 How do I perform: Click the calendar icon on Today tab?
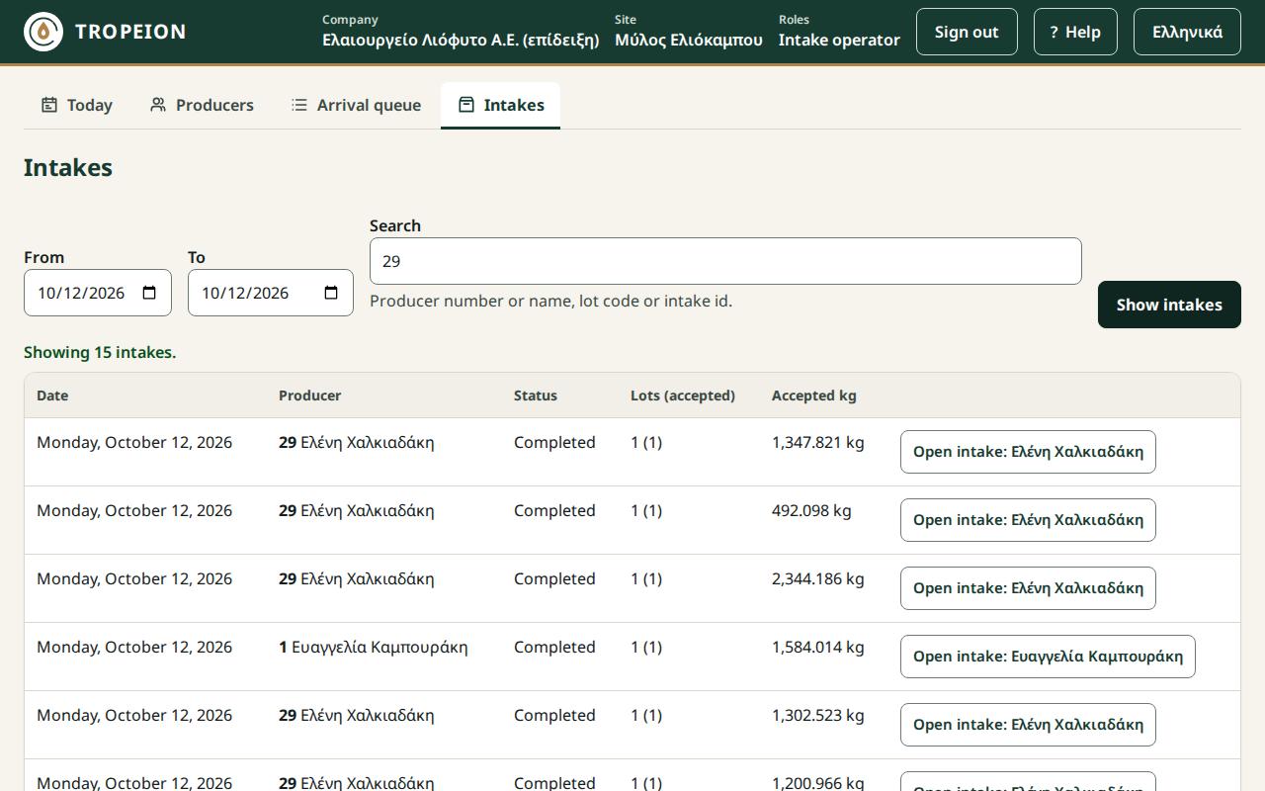point(48,105)
